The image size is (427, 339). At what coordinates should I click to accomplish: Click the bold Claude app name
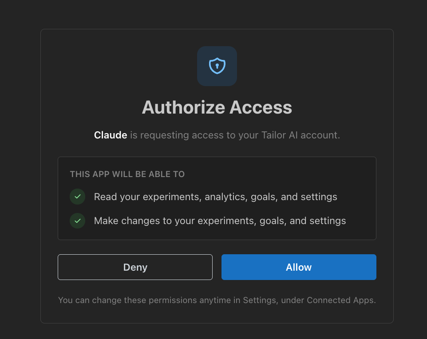pyautogui.click(x=111, y=135)
